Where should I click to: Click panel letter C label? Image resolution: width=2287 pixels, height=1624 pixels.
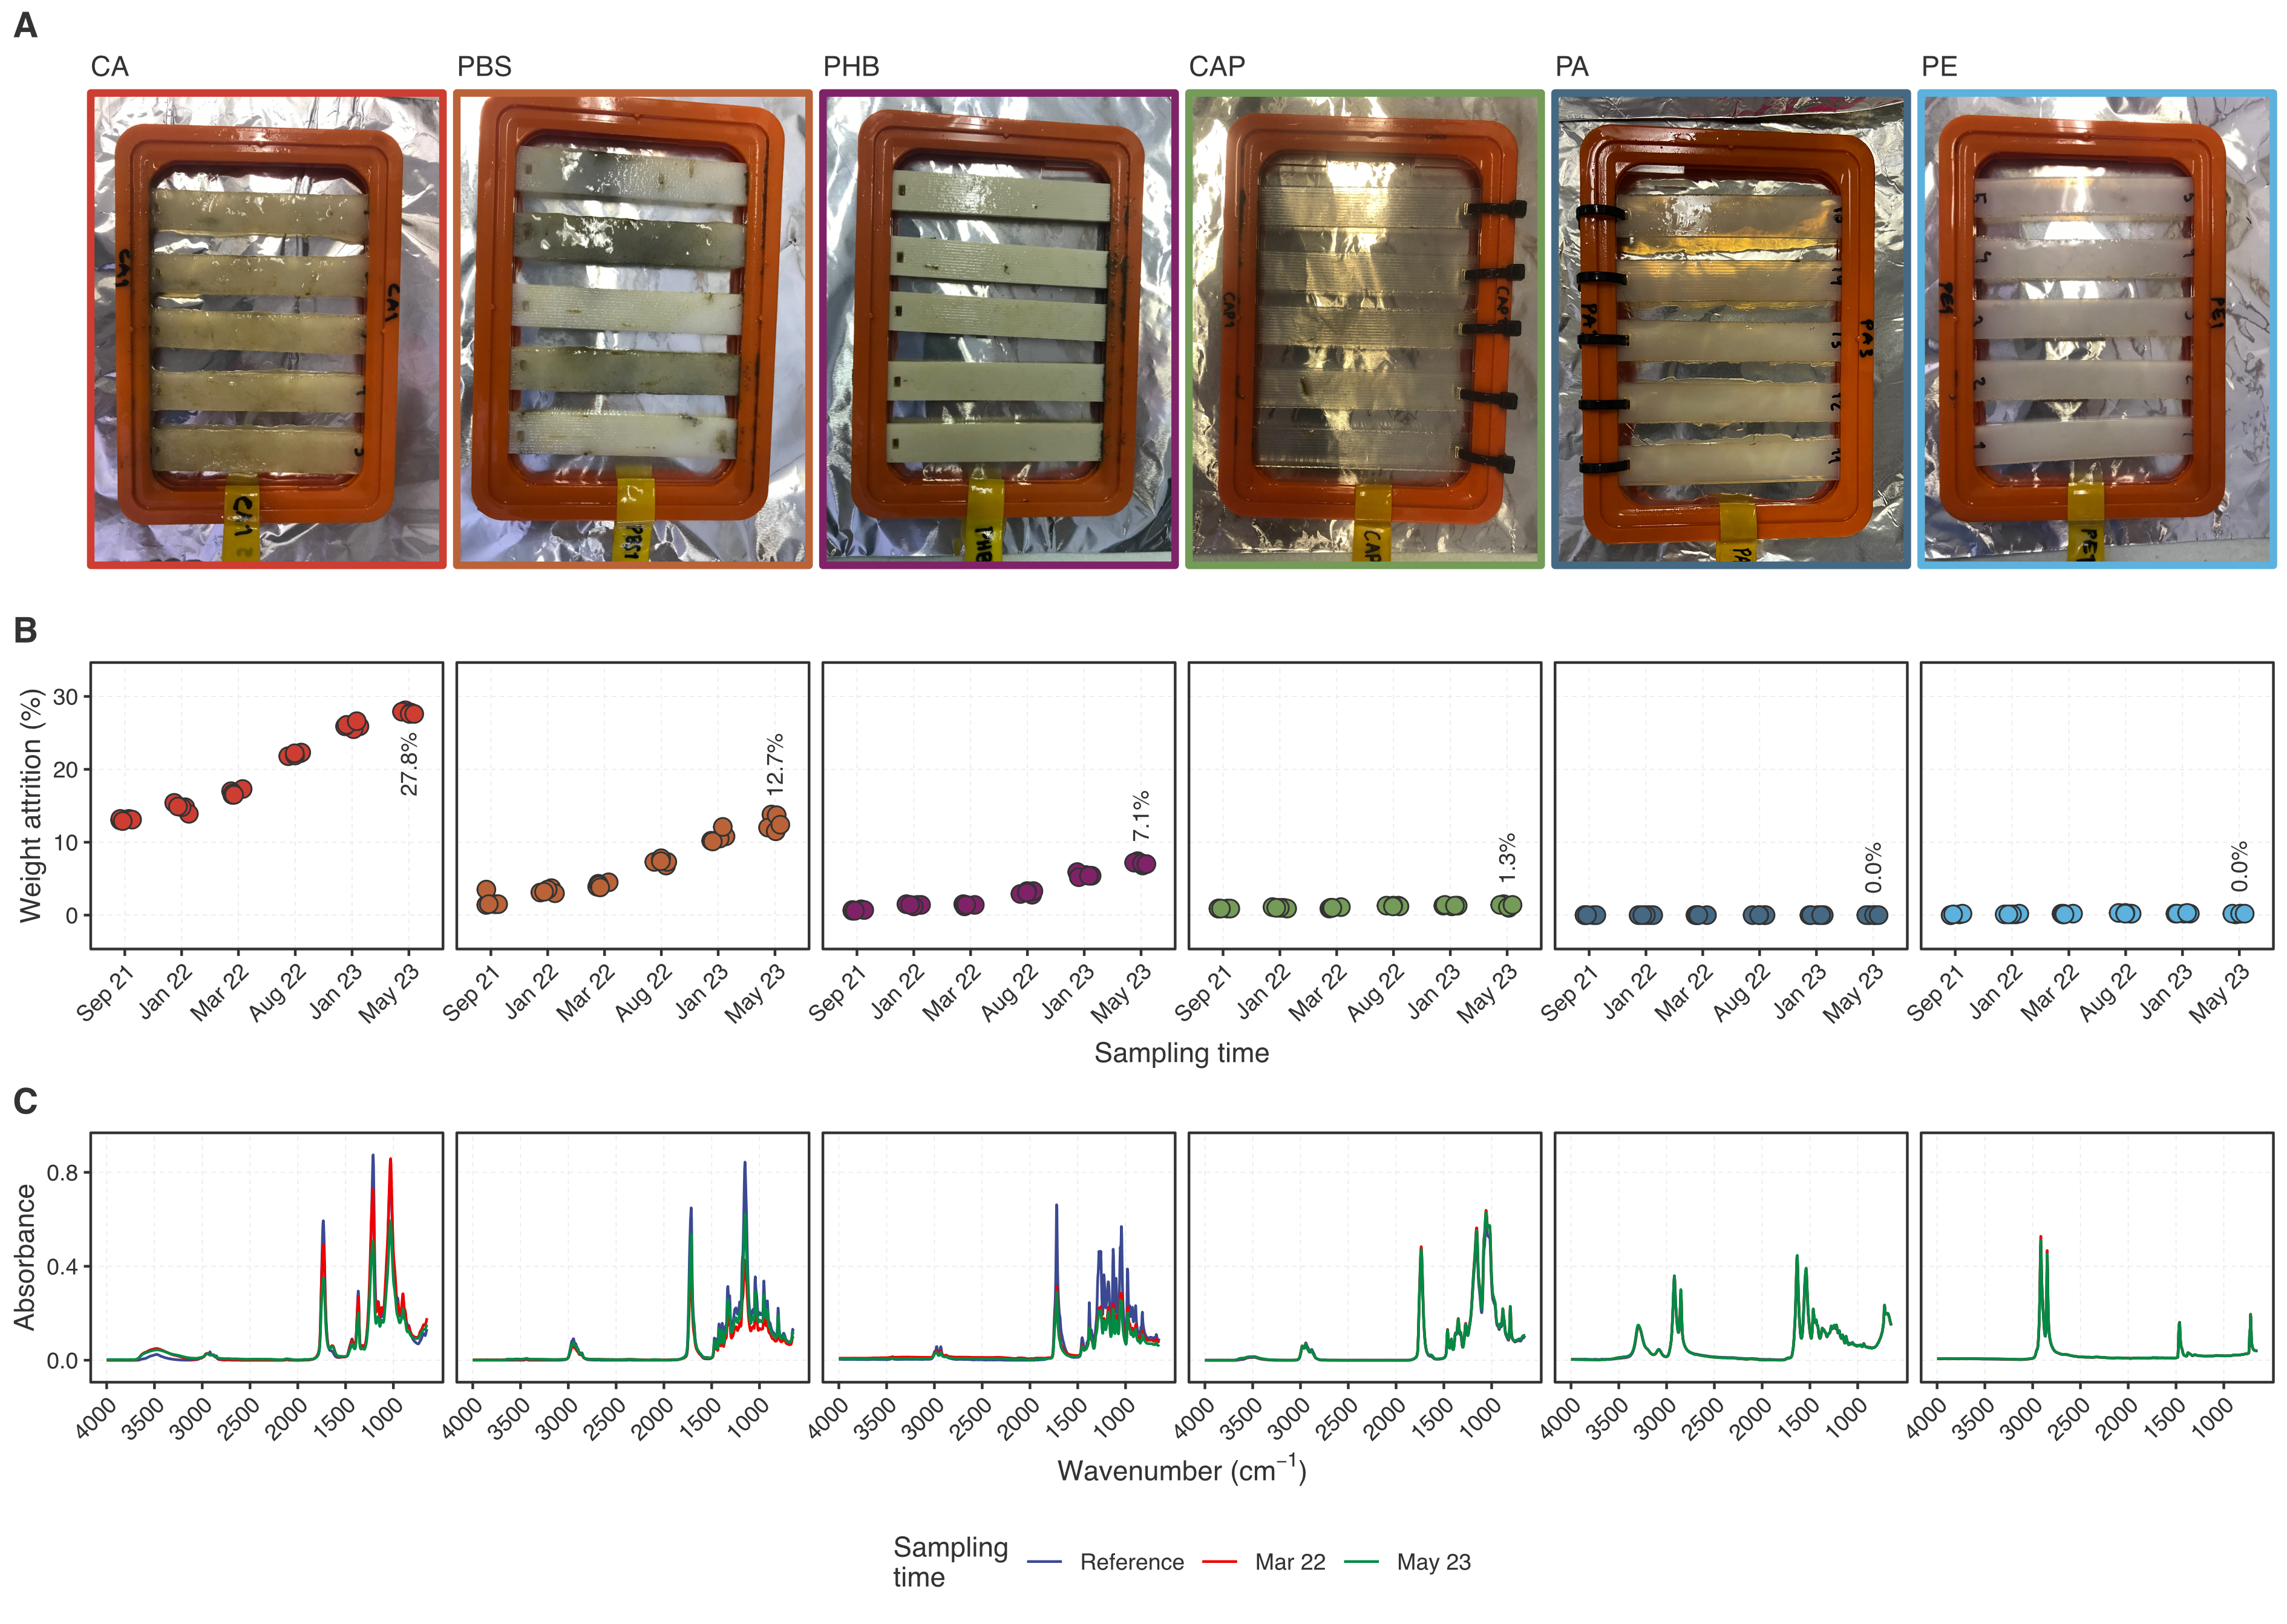pos(26,1101)
